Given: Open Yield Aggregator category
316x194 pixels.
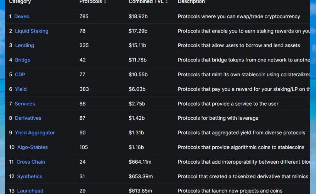Looking at the screenshot, I should tap(35, 133).
